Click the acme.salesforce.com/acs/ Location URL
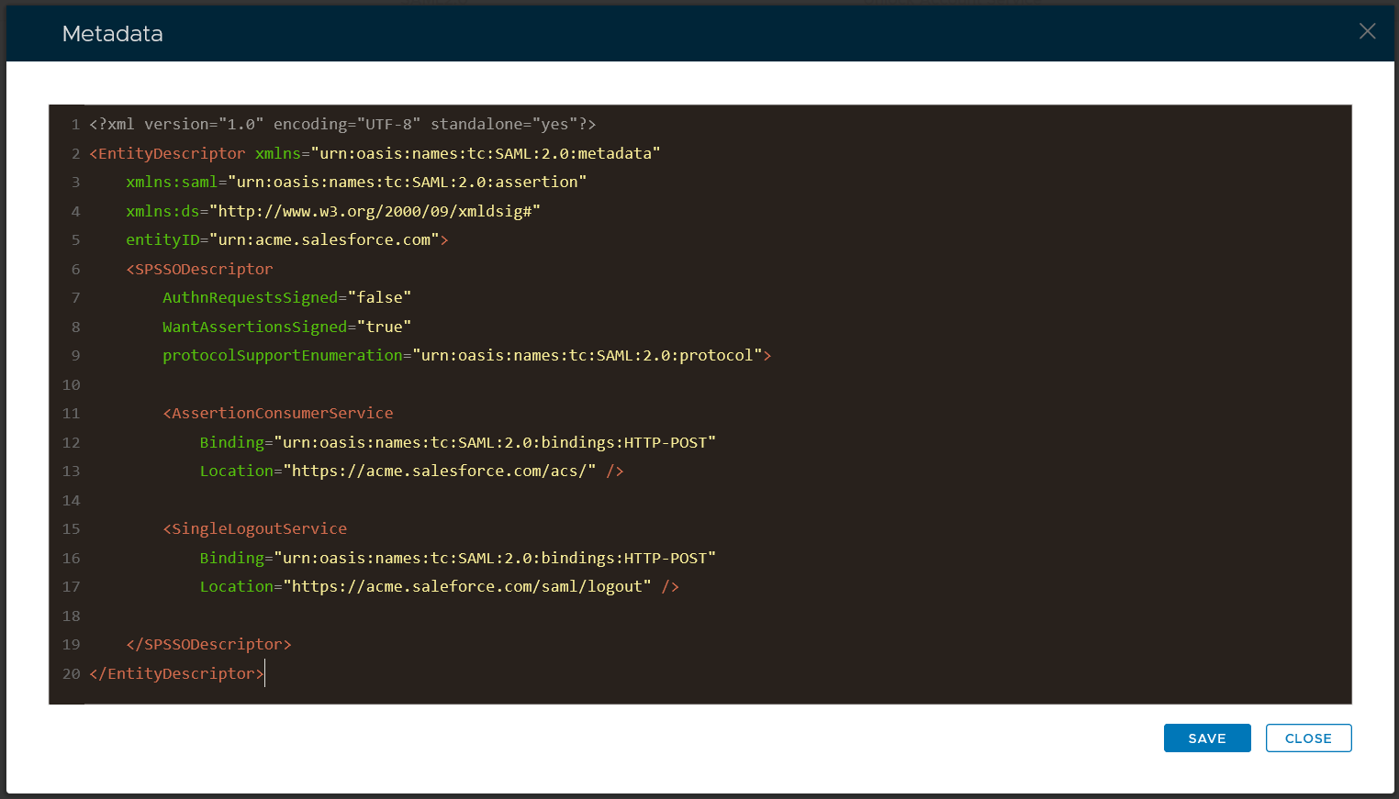 [x=439, y=472]
